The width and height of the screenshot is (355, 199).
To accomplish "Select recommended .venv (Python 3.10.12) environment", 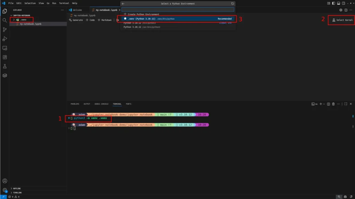I will pyautogui.click(x=178, y=19).
